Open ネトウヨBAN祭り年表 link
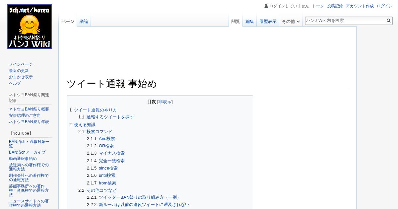Viewport: 398px width, 209px height. tap(29, 122)
